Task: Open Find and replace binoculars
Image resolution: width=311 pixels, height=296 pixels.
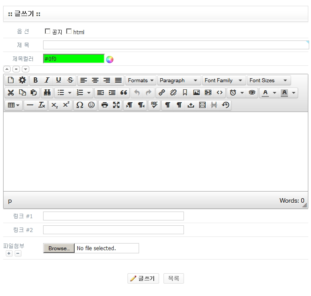Action: (47, 92)
